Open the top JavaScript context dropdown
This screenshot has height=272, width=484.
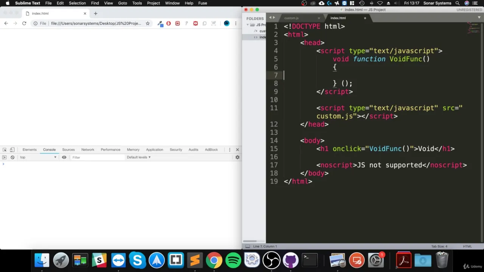(x=38, y=157)
